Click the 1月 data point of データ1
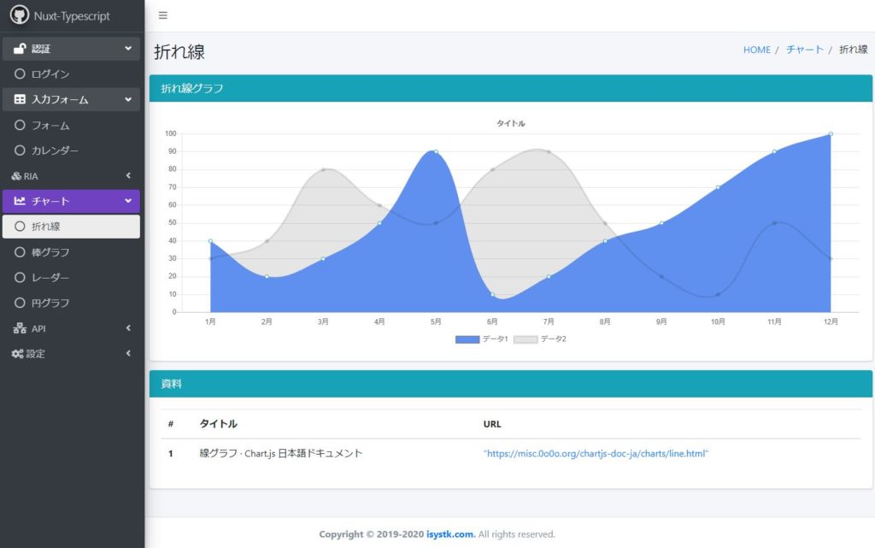The height and width of the screenshot is (548, 875). click(x=210, y=241)
